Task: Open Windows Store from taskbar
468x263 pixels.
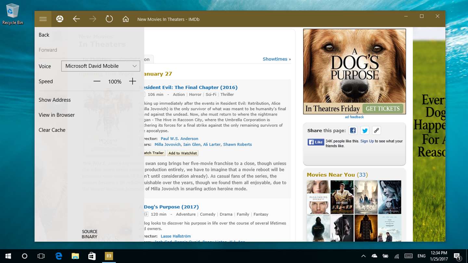Action: (92, 256)
